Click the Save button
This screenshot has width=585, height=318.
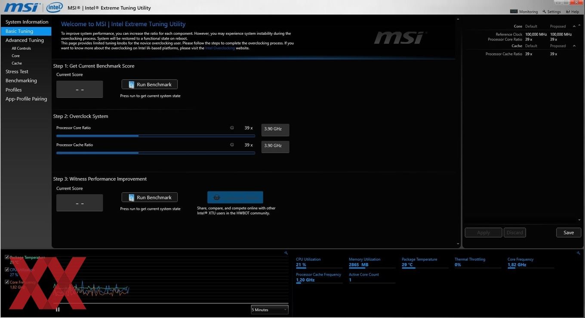(x=569, y=233)
